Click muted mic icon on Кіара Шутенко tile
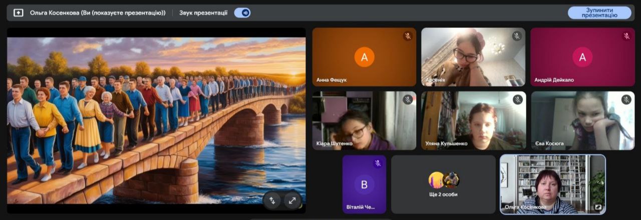The height and width of the screenshot is (220, 641). (408, 100)
